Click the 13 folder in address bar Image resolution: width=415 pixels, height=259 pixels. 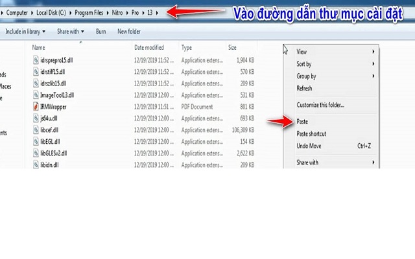click(150, 12)
